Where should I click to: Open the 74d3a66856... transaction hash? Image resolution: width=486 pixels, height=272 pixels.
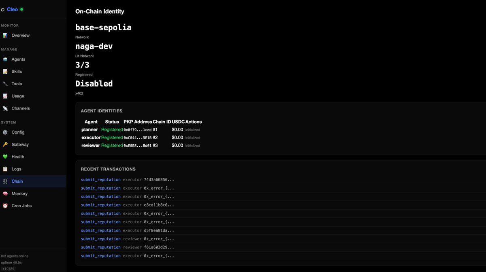[159, 179]
